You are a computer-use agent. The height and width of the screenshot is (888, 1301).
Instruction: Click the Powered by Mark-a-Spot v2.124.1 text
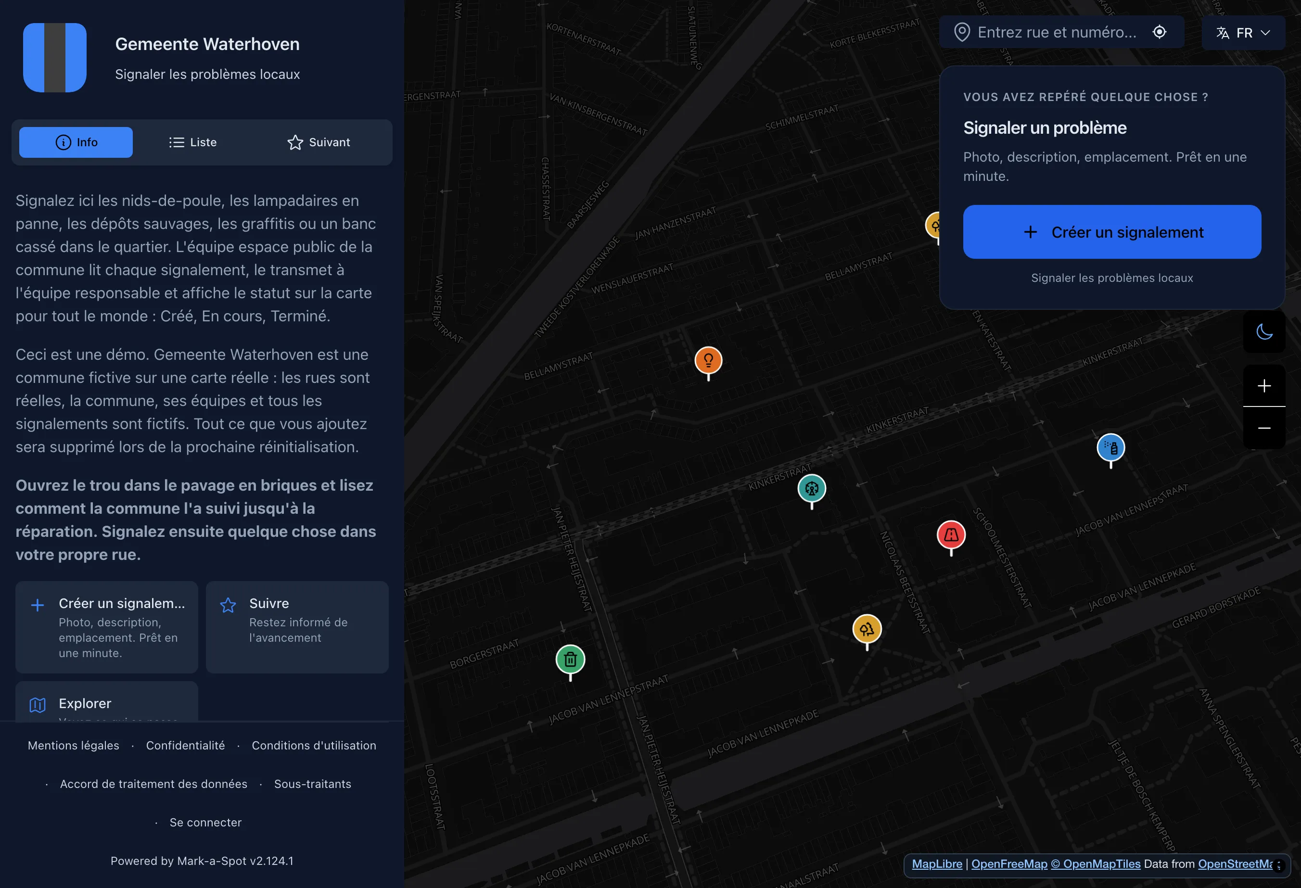pyautogui.click(x=202, y=861)
